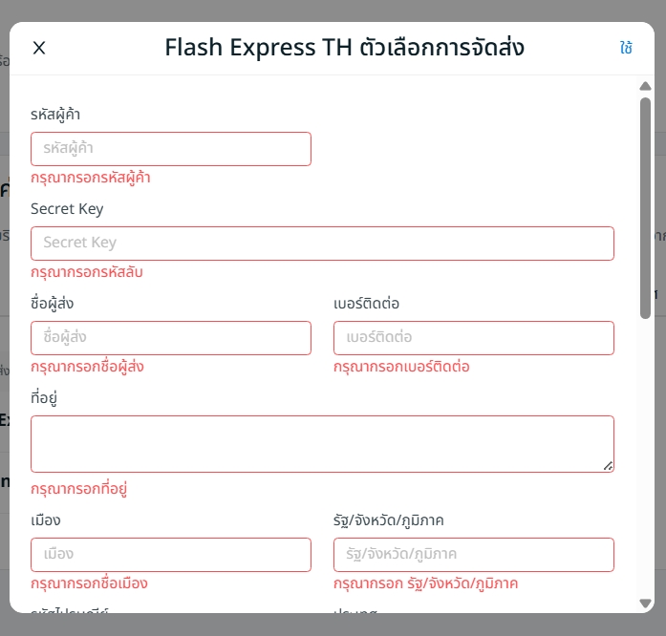Image resolution: width=666 pixels, height=636 pixels.
Task: Click the scrollbar up arrow
Action: [646, 87]
